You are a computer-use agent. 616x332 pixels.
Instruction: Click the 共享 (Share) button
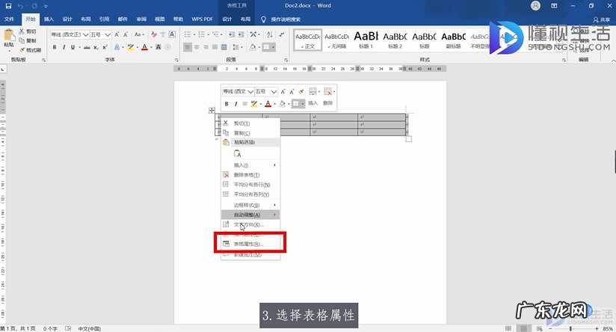[x=602, y=19]
